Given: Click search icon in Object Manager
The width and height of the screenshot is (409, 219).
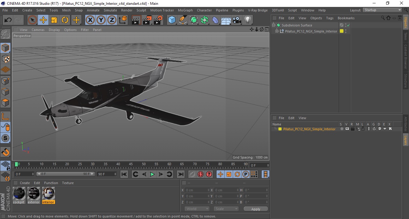Looking at the screenshot, I should 383,18.
